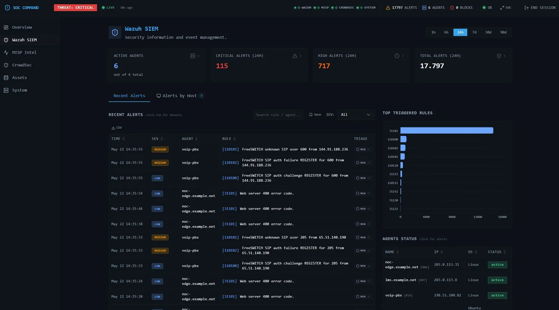Expand the Active Agents card chevron
This screenshot has height=310, width=559.
coord(198,56)
